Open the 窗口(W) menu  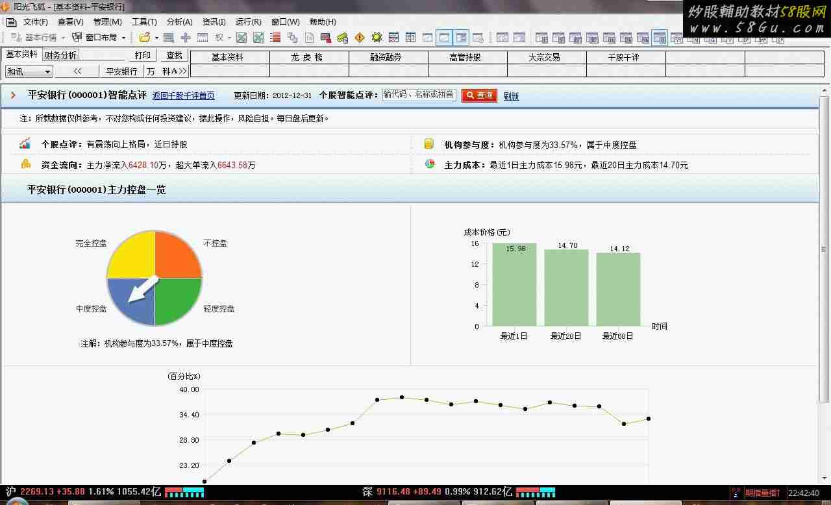[285, 22]
